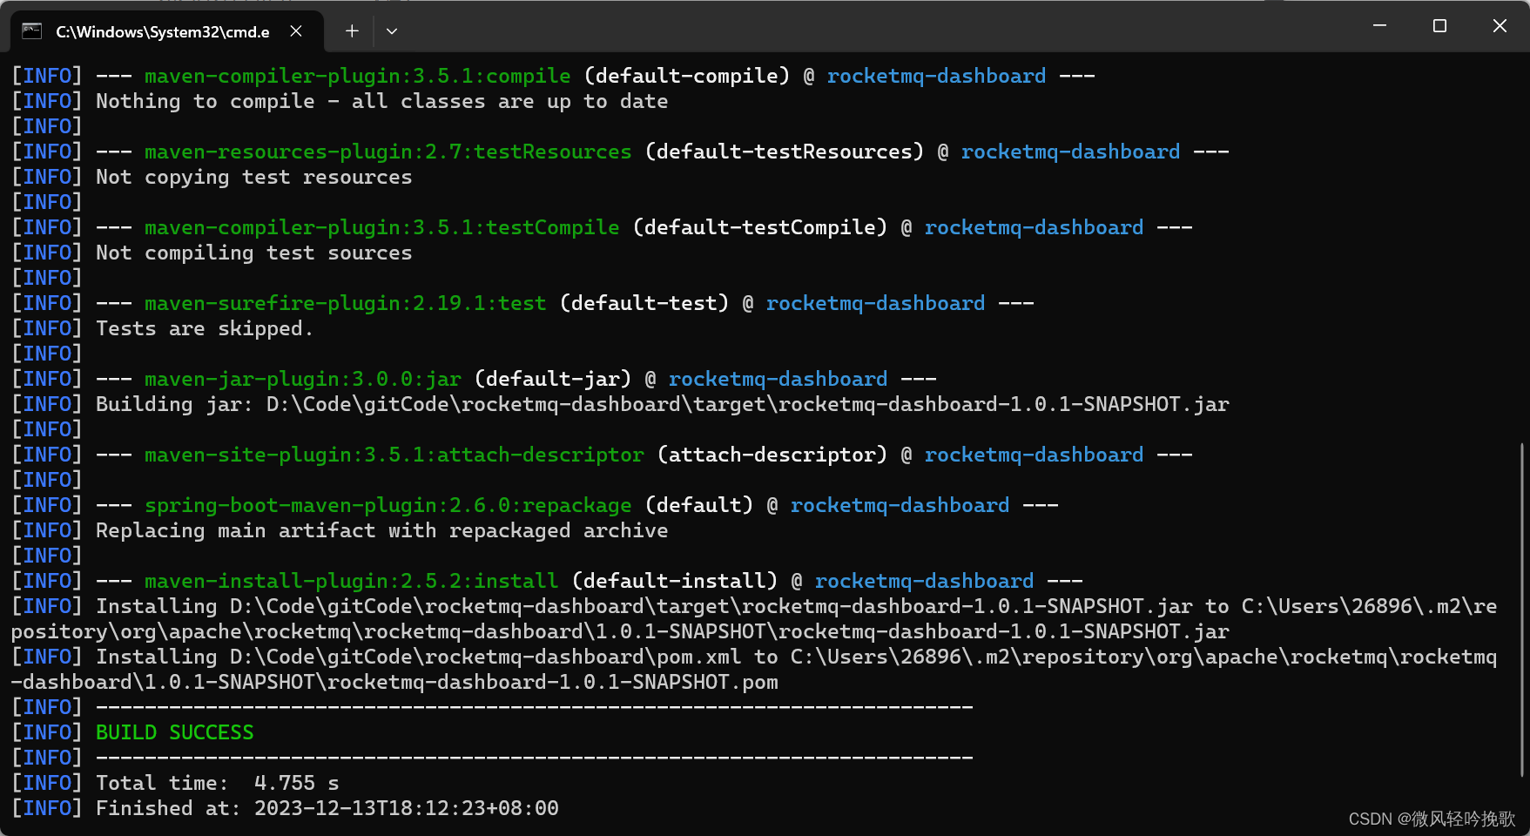The height and width of the screenshot is (836, 1530).
Task: Click maven-install-plugin:2.5.2:install text
Action: 352,581
